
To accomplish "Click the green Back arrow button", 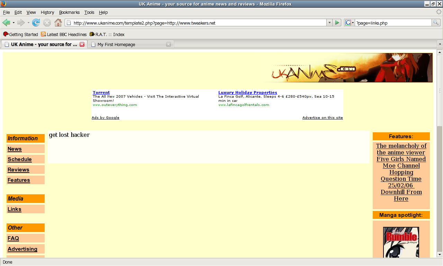I will point(6,23).
